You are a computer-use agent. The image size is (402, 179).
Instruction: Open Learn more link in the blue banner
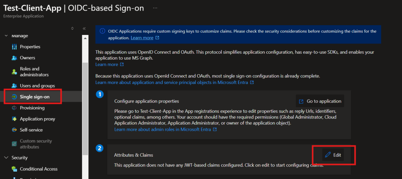click(142, 38)
